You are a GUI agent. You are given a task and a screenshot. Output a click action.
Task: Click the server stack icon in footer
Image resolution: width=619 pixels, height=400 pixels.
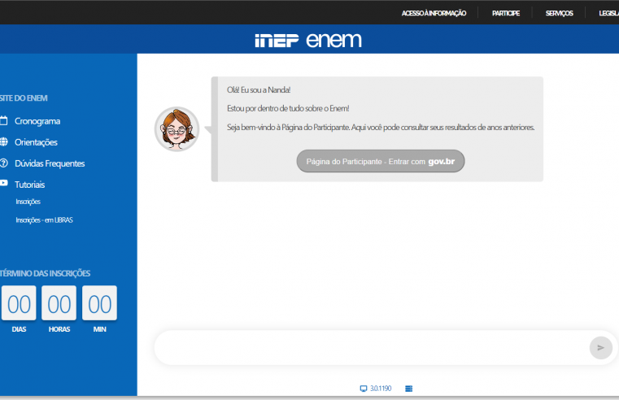pos(408,389)
